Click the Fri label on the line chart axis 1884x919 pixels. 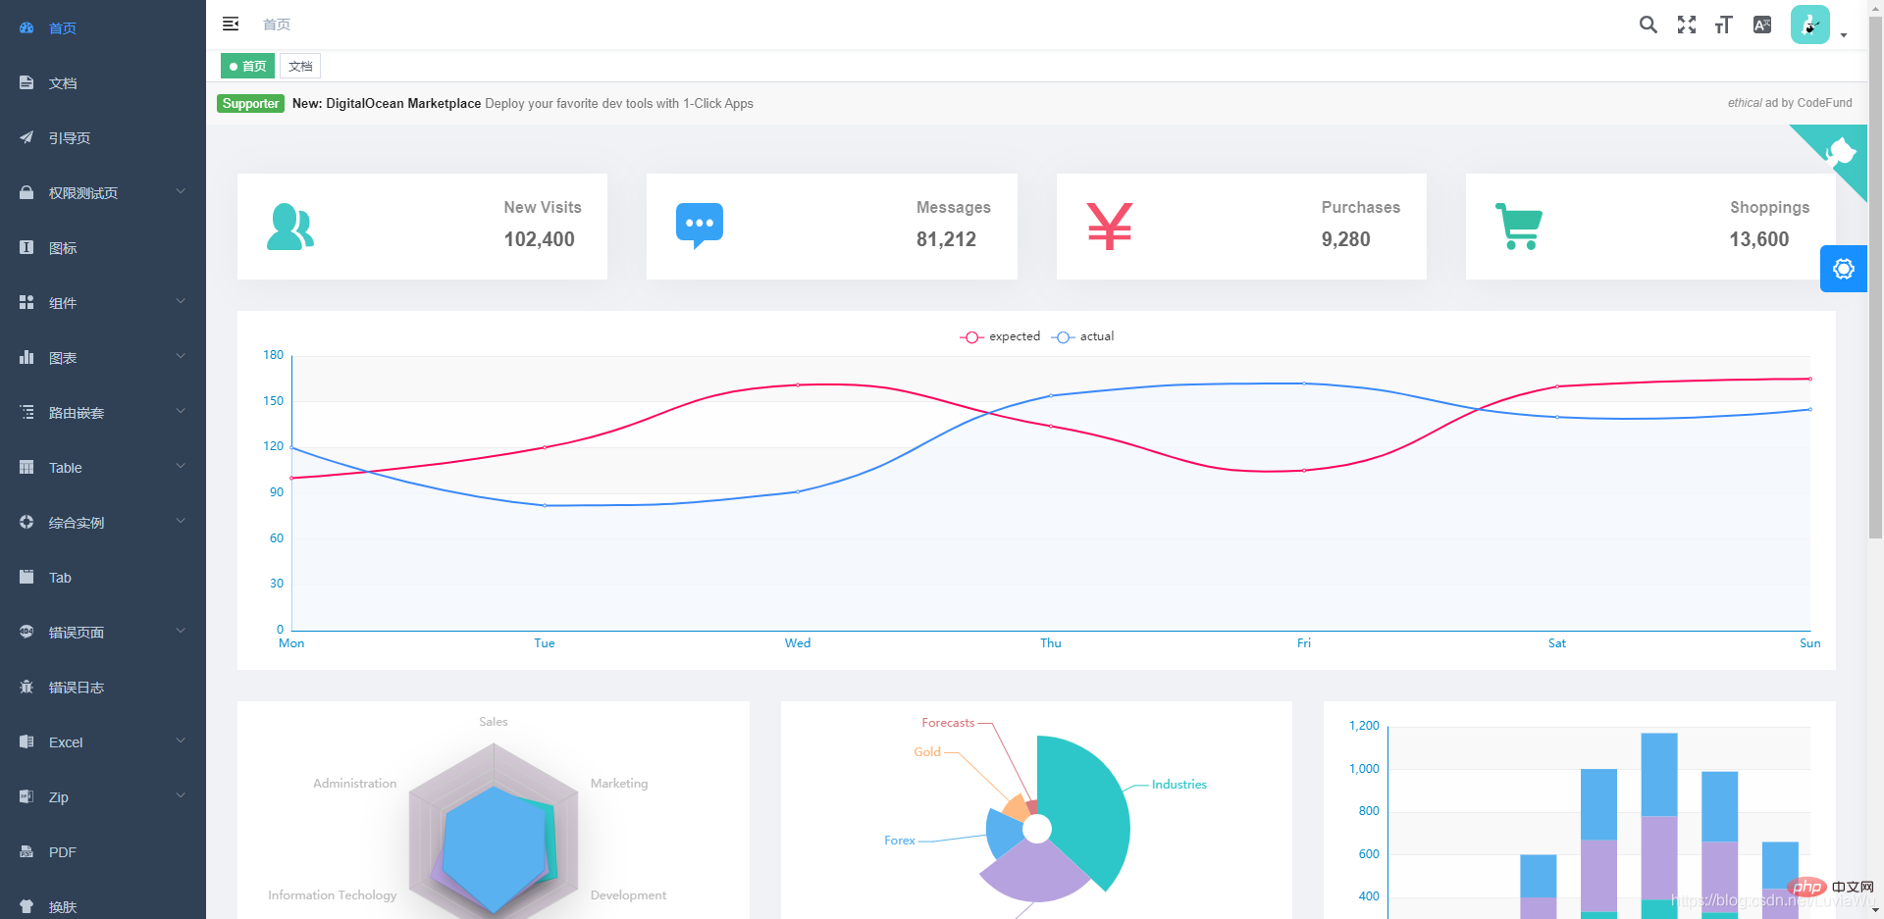[1304, 643]
